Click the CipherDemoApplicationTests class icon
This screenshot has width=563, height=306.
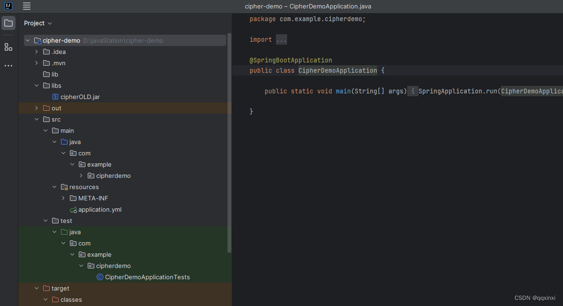[99, 277]
